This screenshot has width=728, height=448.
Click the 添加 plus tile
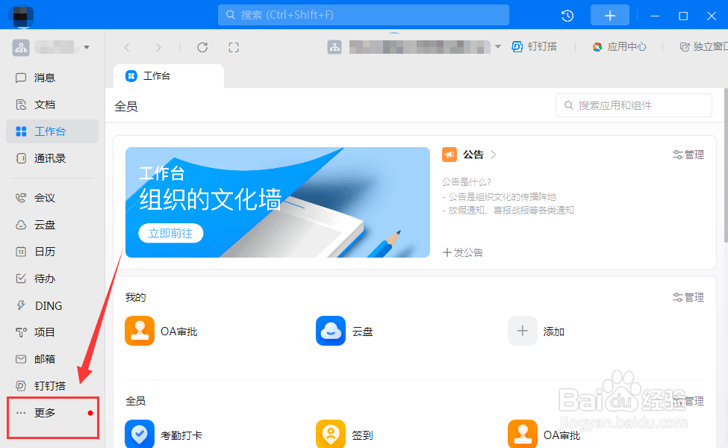536,331
